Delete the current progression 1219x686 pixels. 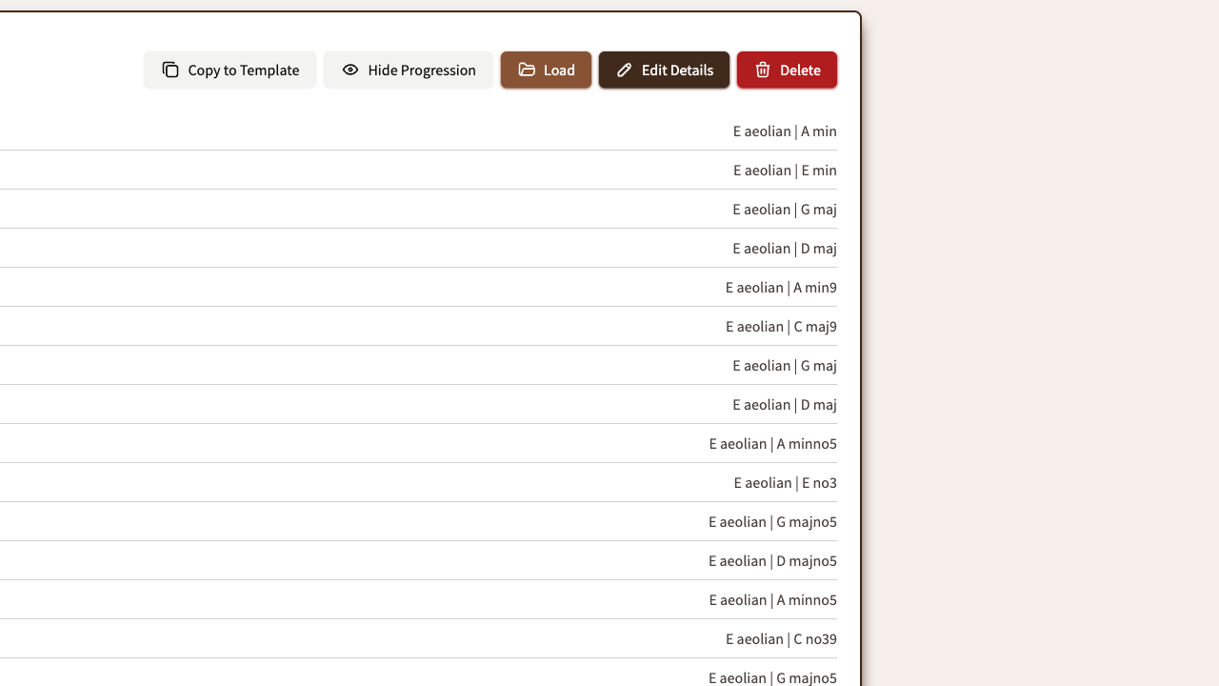tap(787, 70)
